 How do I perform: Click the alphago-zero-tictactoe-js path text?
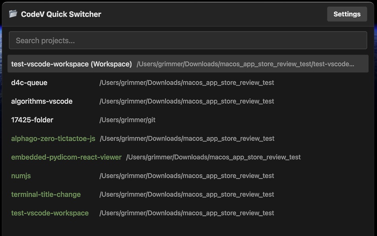(x=187, y=138)
